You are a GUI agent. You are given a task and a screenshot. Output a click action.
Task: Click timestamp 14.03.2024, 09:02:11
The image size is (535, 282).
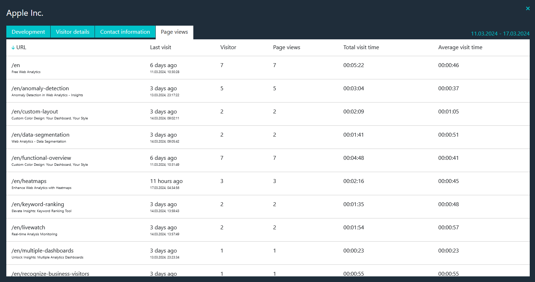[x=165, y=118]
